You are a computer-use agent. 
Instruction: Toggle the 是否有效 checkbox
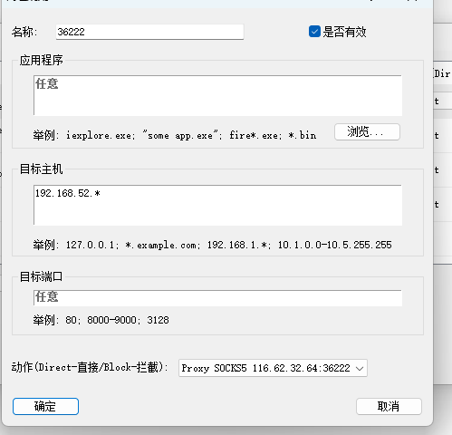(314, 32)
